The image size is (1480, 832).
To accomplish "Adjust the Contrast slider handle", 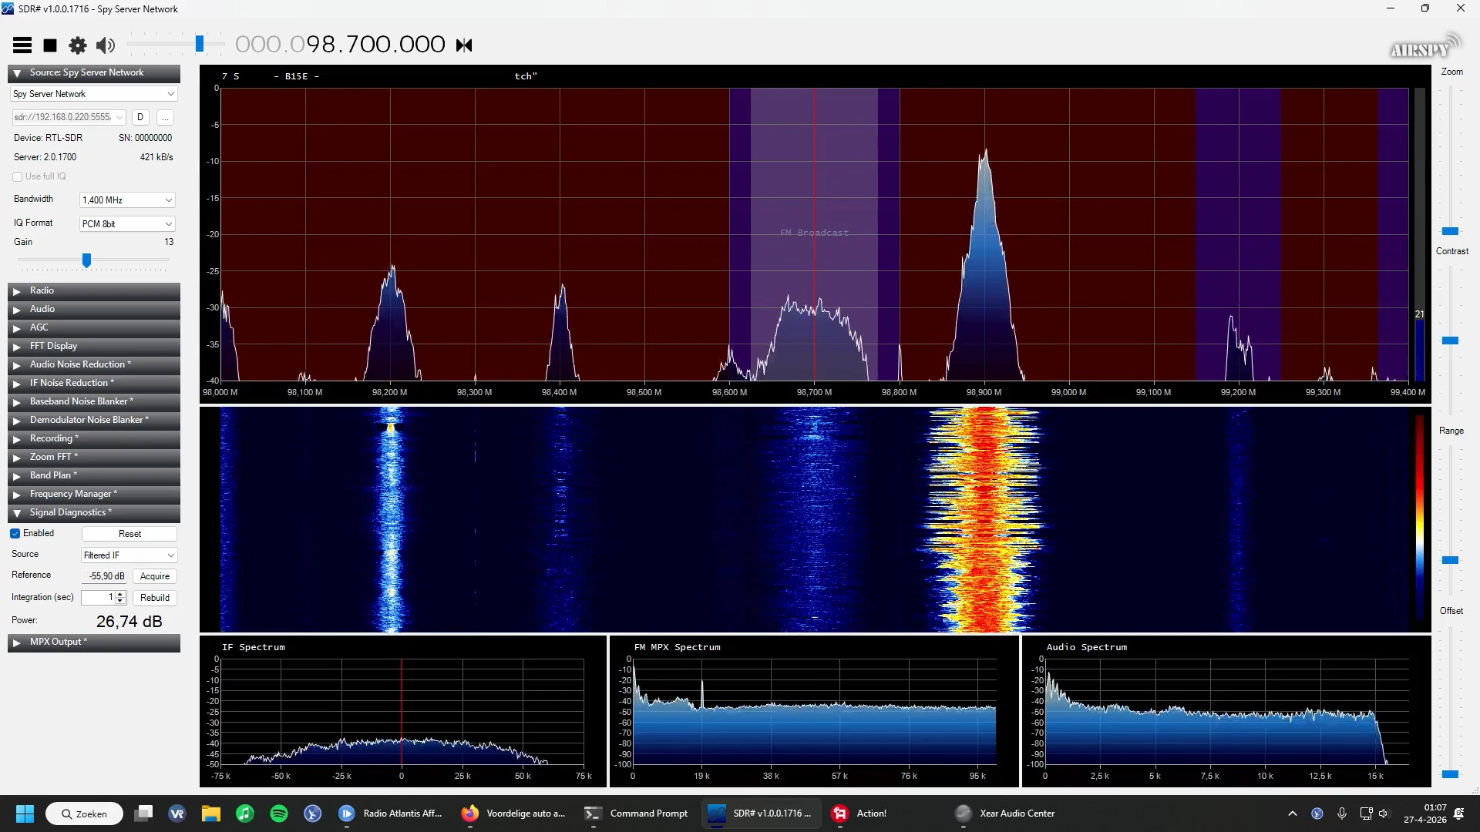I will pyautogui.click(x=1450, y=341).
